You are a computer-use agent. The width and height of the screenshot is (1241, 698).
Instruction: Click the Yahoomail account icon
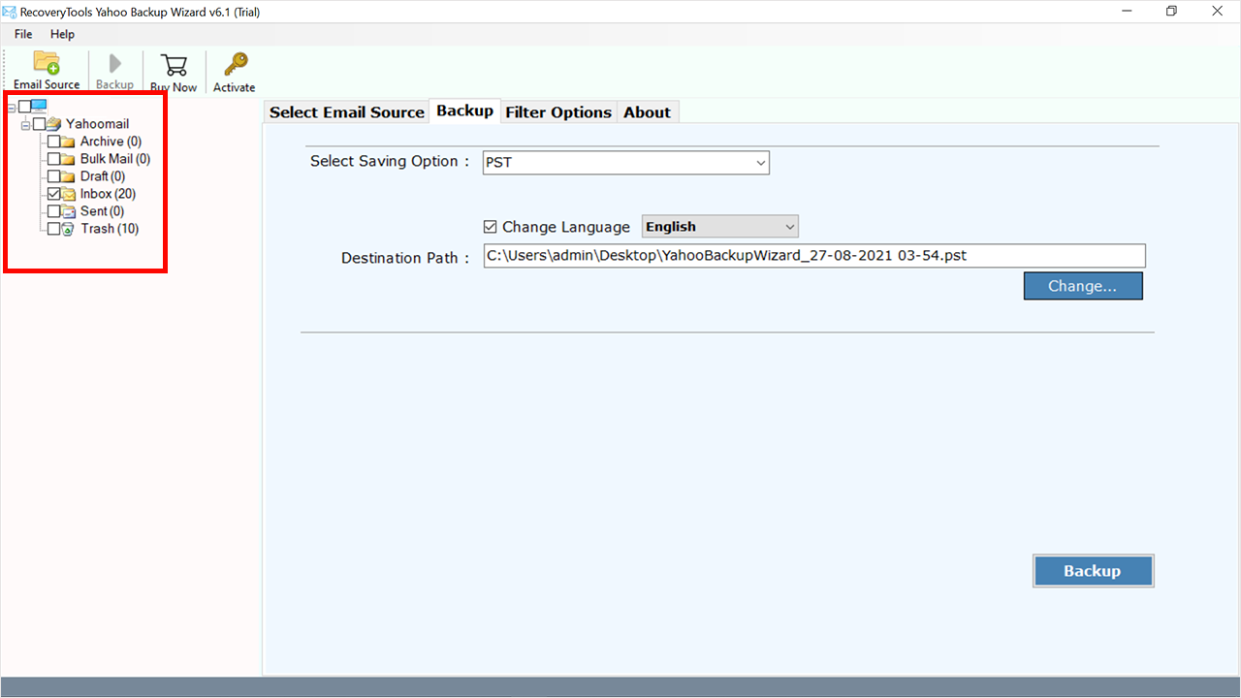(53, 124)
